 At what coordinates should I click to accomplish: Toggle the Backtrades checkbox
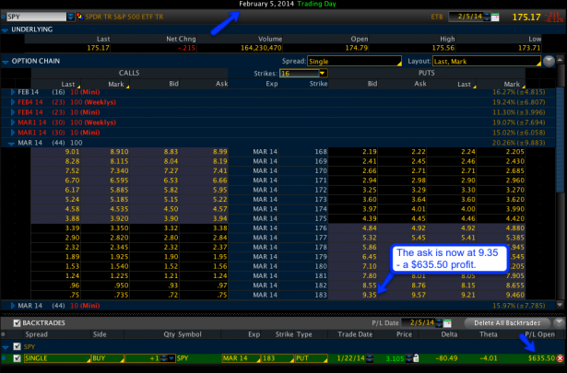click(x=16, y=322)
